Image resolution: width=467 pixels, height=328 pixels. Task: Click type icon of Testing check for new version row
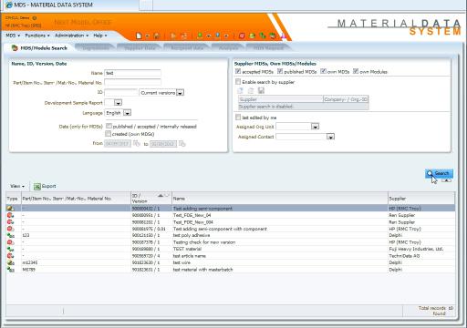tap(10, 242)
